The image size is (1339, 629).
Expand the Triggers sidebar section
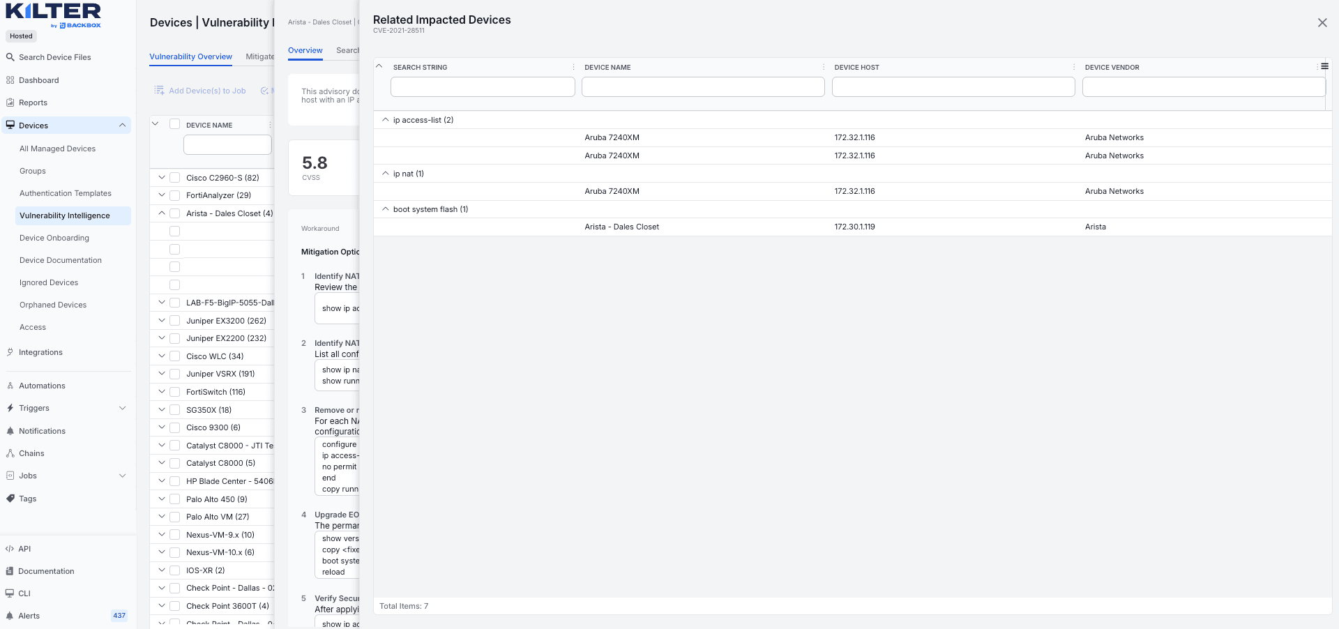point(123,408)
